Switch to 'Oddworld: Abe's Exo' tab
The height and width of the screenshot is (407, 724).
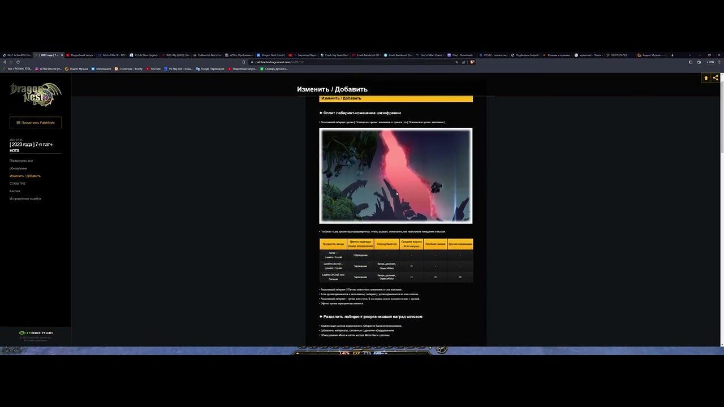[208, 55]
